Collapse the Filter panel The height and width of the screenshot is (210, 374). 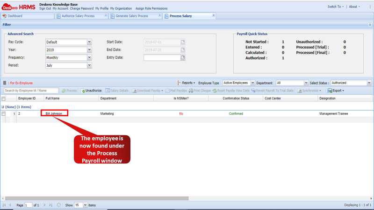tap(370, 25)
